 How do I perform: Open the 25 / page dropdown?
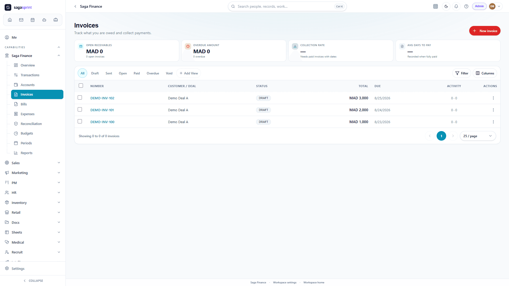coord(478,136)
